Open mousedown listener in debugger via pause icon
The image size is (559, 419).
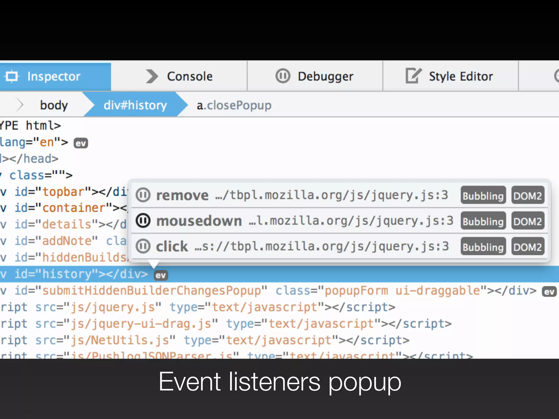pos(143,220)
